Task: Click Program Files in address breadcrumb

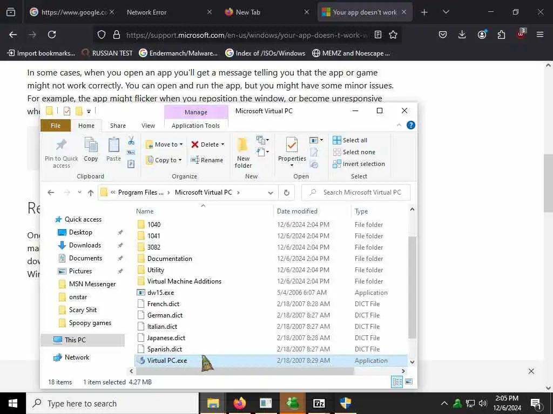Action: tap(141, 192)
